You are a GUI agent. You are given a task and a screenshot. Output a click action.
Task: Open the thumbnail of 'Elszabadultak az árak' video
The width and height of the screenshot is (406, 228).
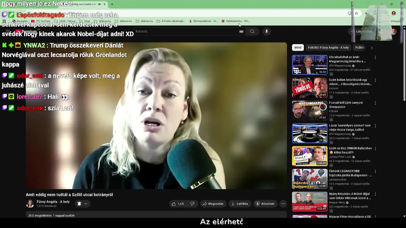tap(310, 65)
